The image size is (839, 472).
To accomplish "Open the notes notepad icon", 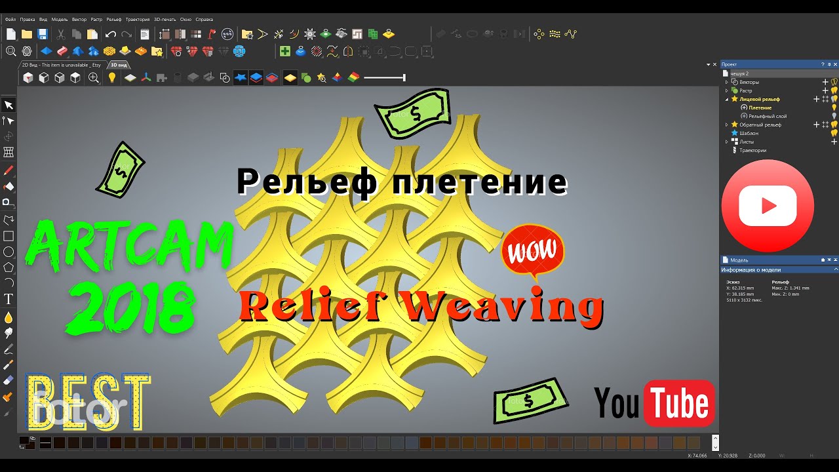I will pyautogui.click(x=145, y=34).
